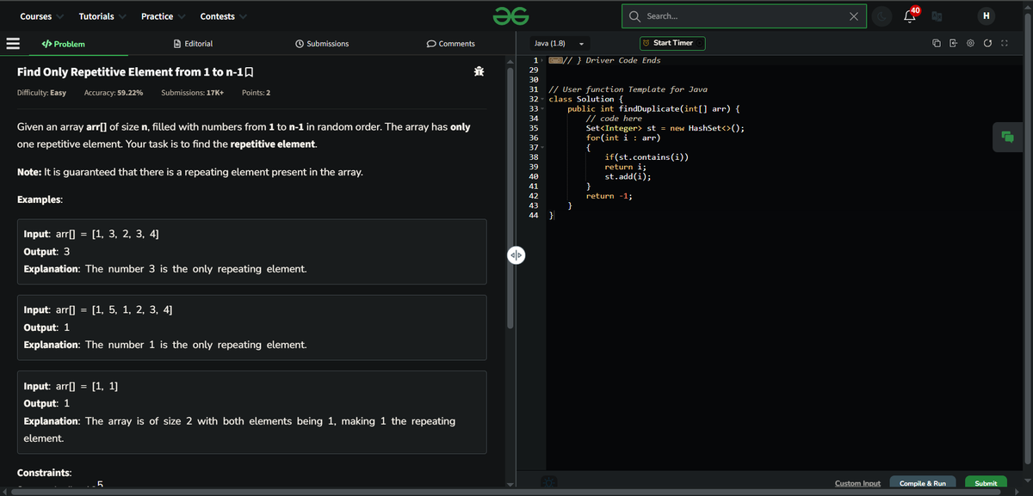Switch to the Comments tab
The image size is (1033, 496).
(451, 43)
